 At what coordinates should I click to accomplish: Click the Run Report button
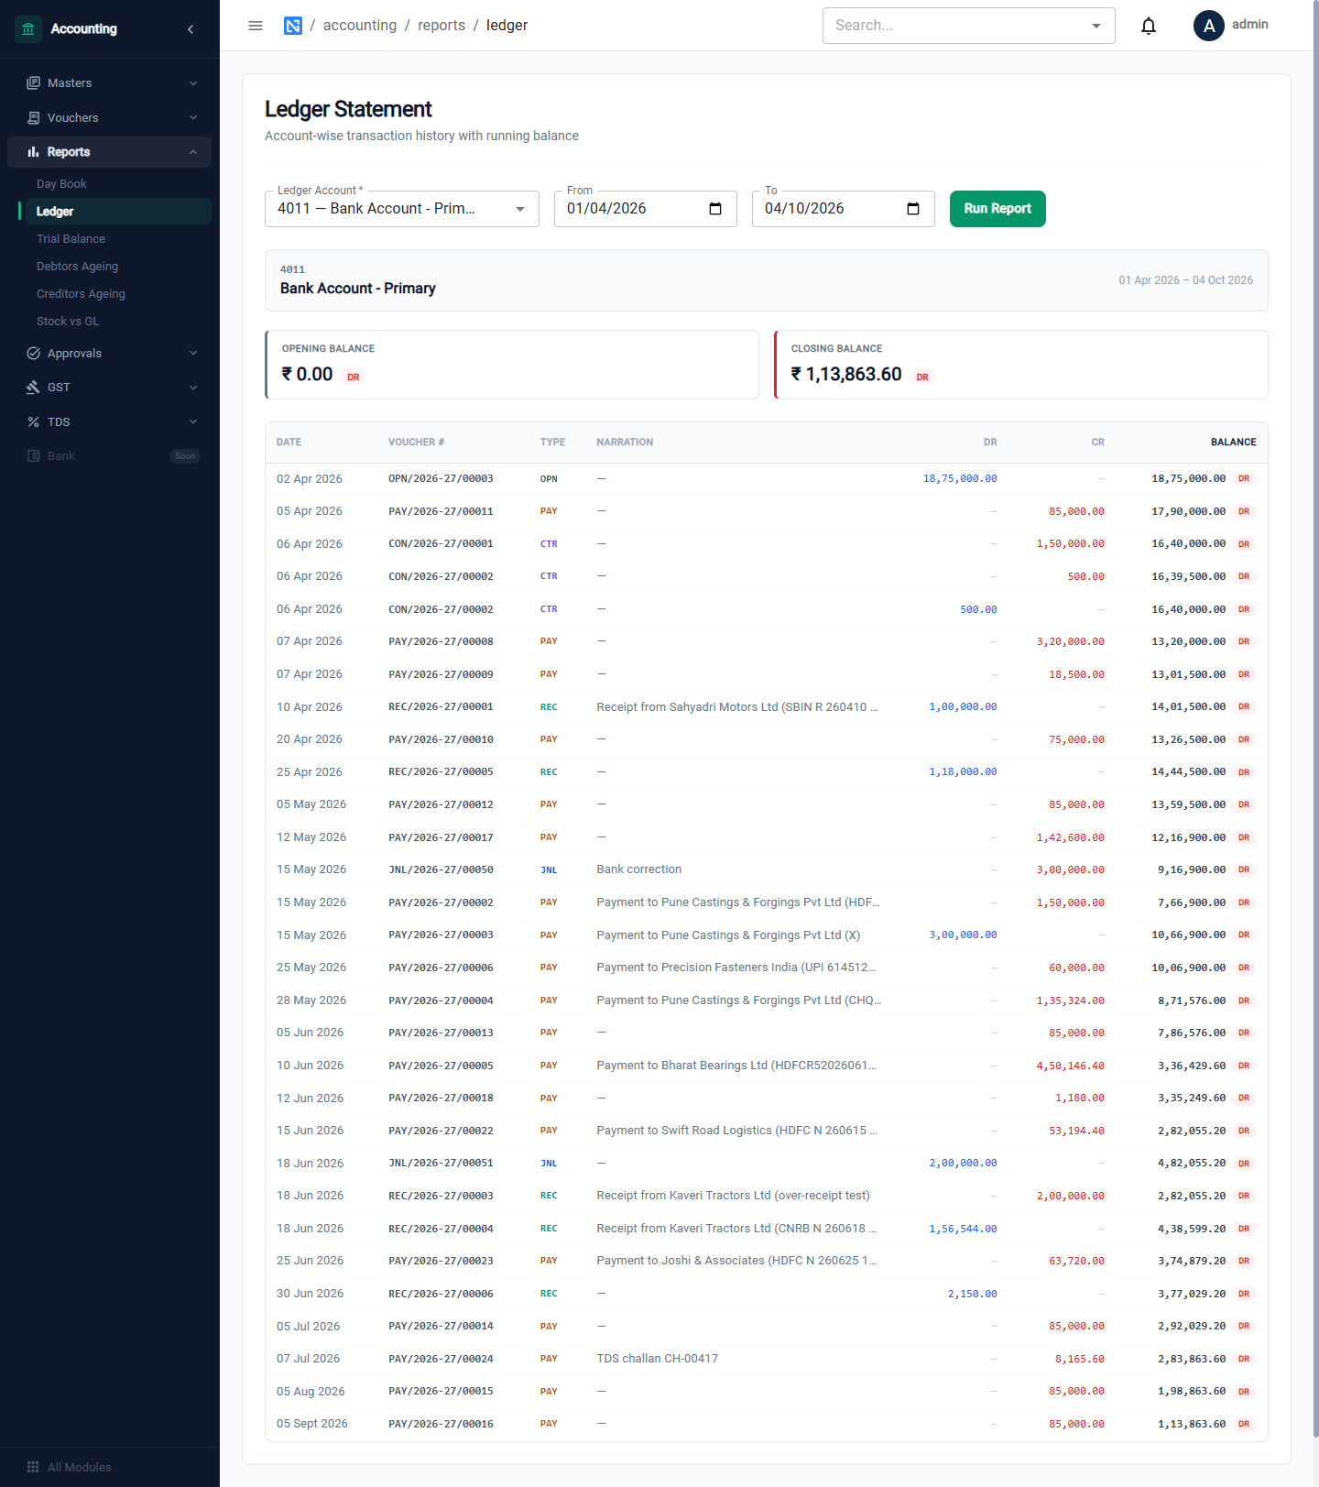(x=997, y=209)
